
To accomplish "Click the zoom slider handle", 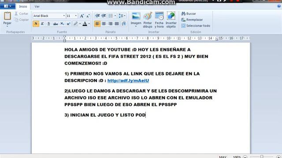I will (262, 157).
